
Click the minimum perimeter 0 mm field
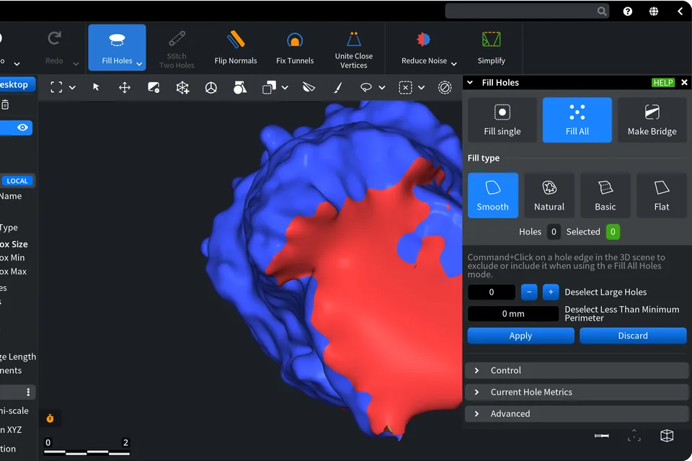point(513,313)
